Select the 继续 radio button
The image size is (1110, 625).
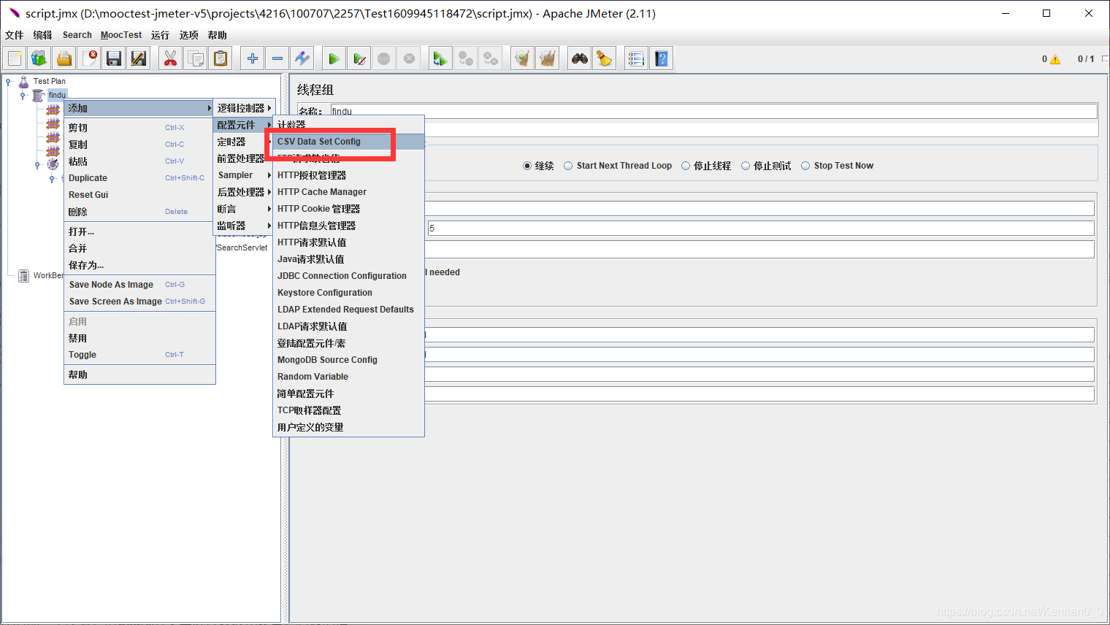[x=527, y=166]
